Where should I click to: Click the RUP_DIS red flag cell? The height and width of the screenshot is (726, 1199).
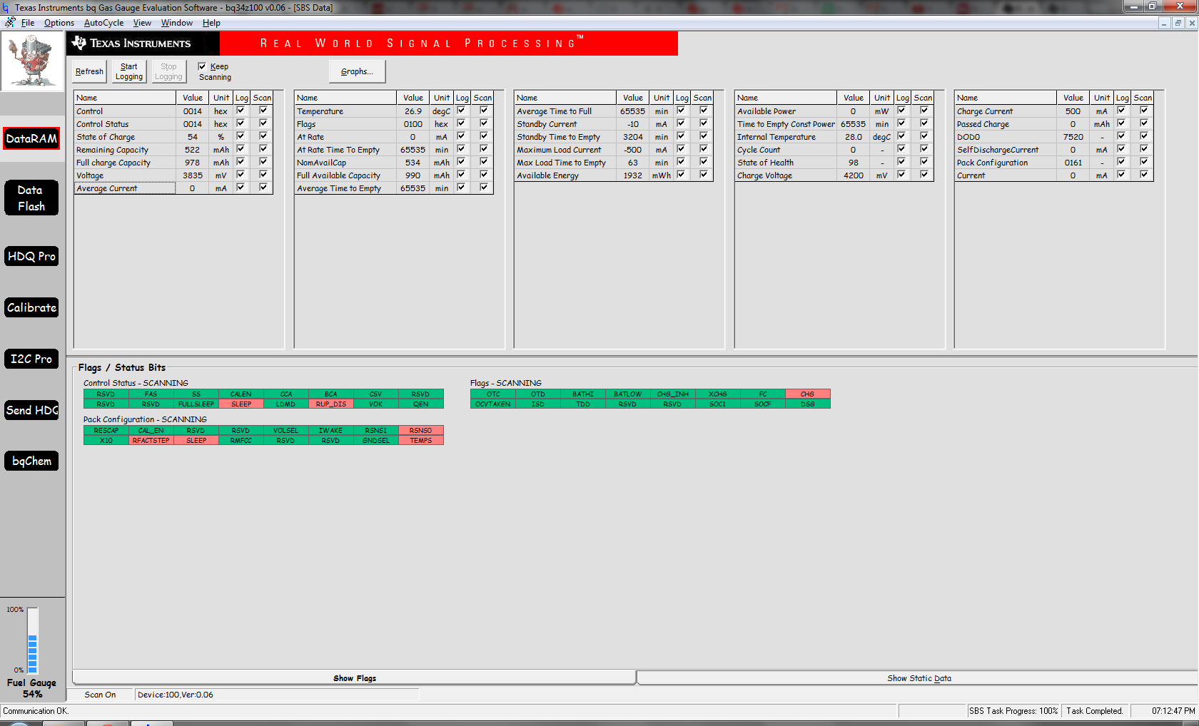coord(331,404)
